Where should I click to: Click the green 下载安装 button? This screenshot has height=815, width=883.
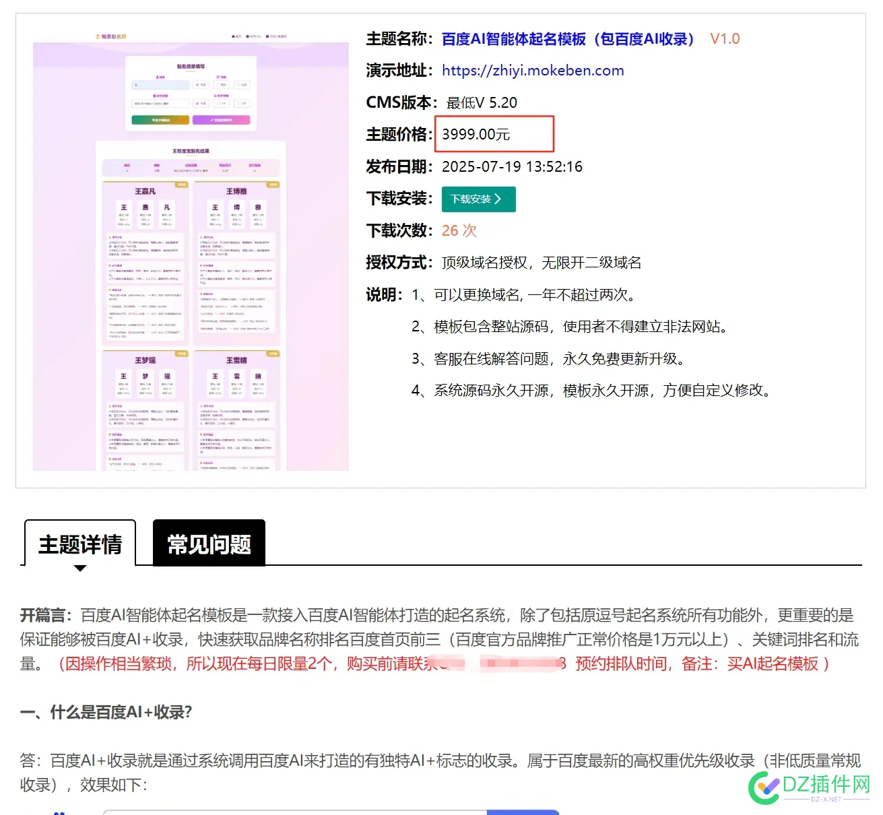coord(478,199)
